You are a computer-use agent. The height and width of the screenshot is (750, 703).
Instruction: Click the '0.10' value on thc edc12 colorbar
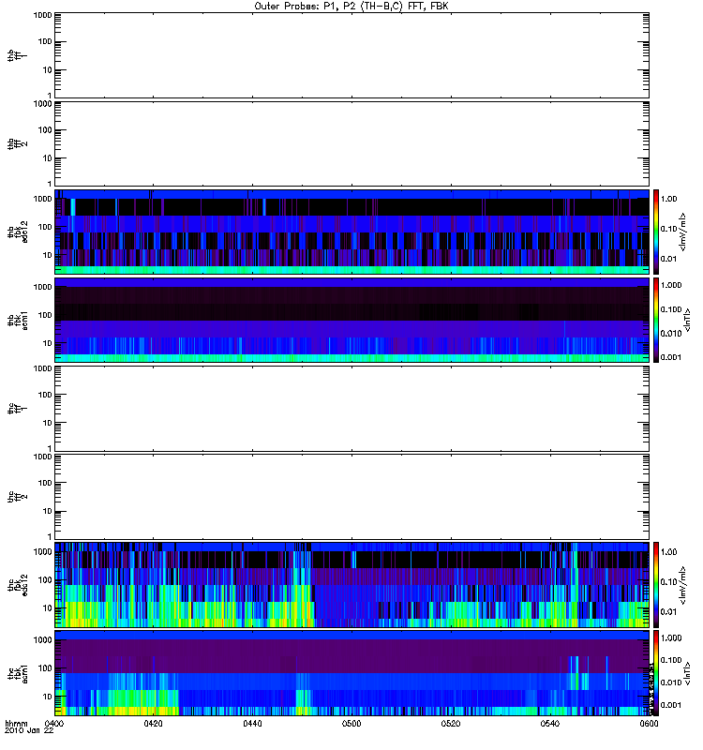(x=669, y=581)
